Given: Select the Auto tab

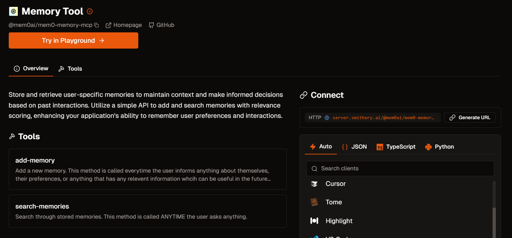Looking at the screenshot, I should [x=321, y=147].
